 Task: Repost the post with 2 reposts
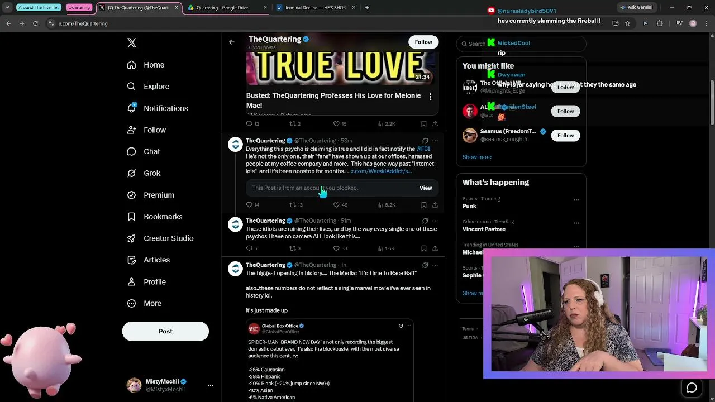click(294, 124)
